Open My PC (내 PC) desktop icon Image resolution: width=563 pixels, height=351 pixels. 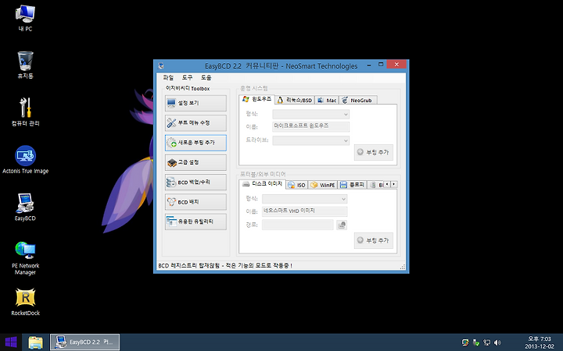pyautogui.click(x=25, y=18)
